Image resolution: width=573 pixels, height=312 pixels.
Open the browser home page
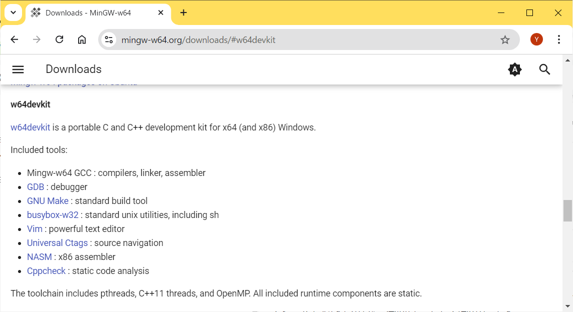[x=82, y=40]
